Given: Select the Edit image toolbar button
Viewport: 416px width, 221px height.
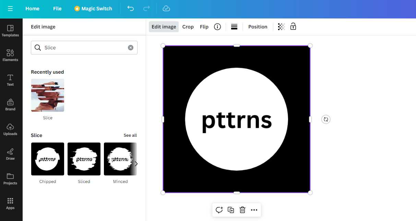Looking at the screenshot, I should [x=164, y=27].
